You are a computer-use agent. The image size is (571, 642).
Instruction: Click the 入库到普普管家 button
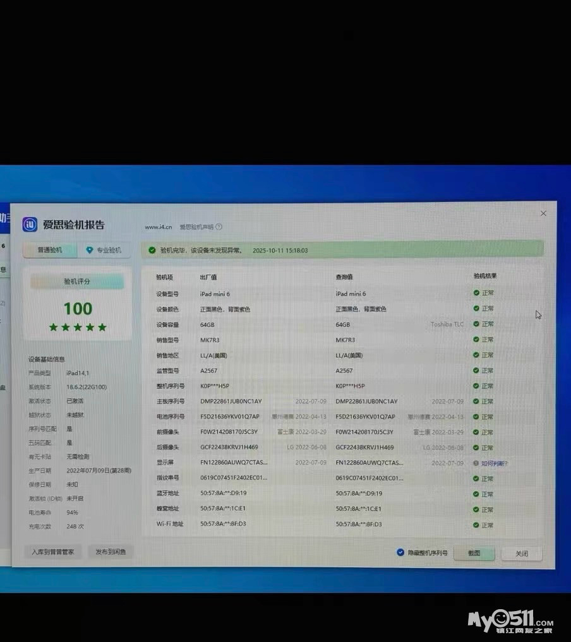53,552
